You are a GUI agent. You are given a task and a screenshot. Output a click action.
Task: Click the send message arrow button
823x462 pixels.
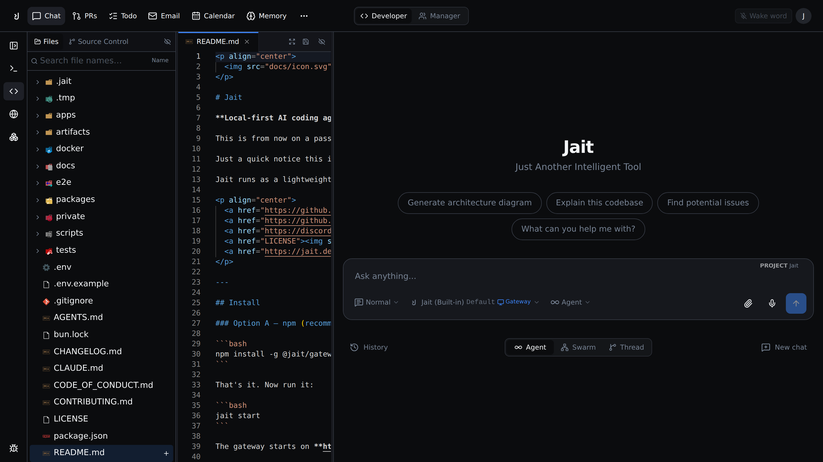(796, 303)
